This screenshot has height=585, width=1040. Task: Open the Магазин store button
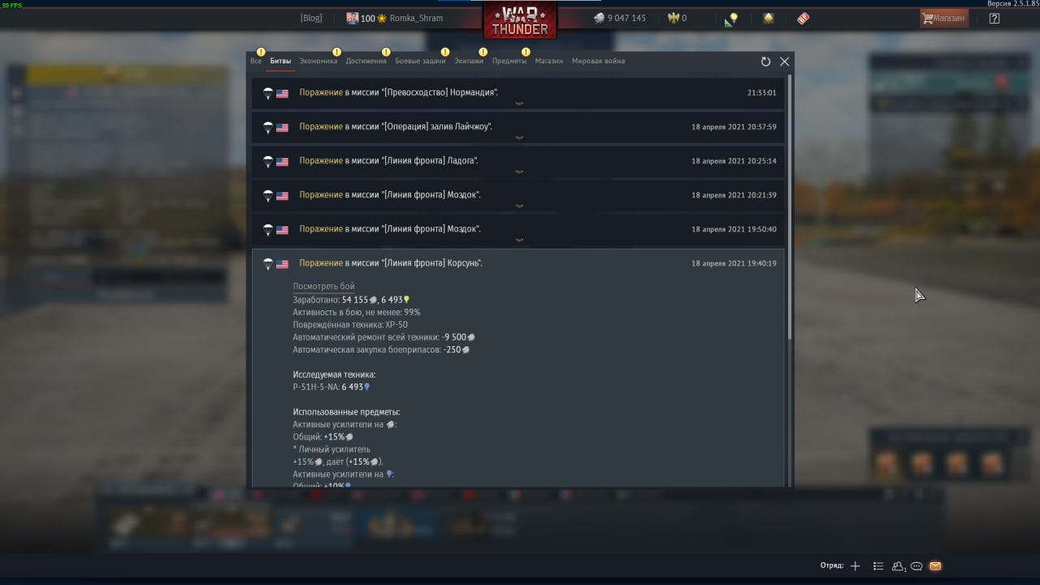[x=944, y=18]
